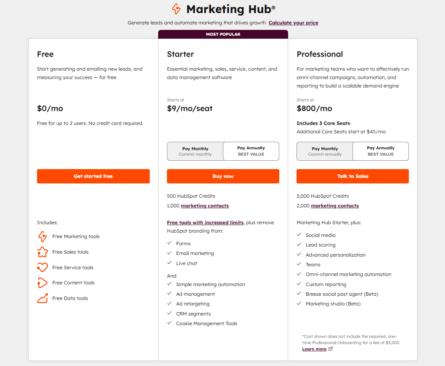
Task: Click the Free Data tools chart icon
Action: 42,298
